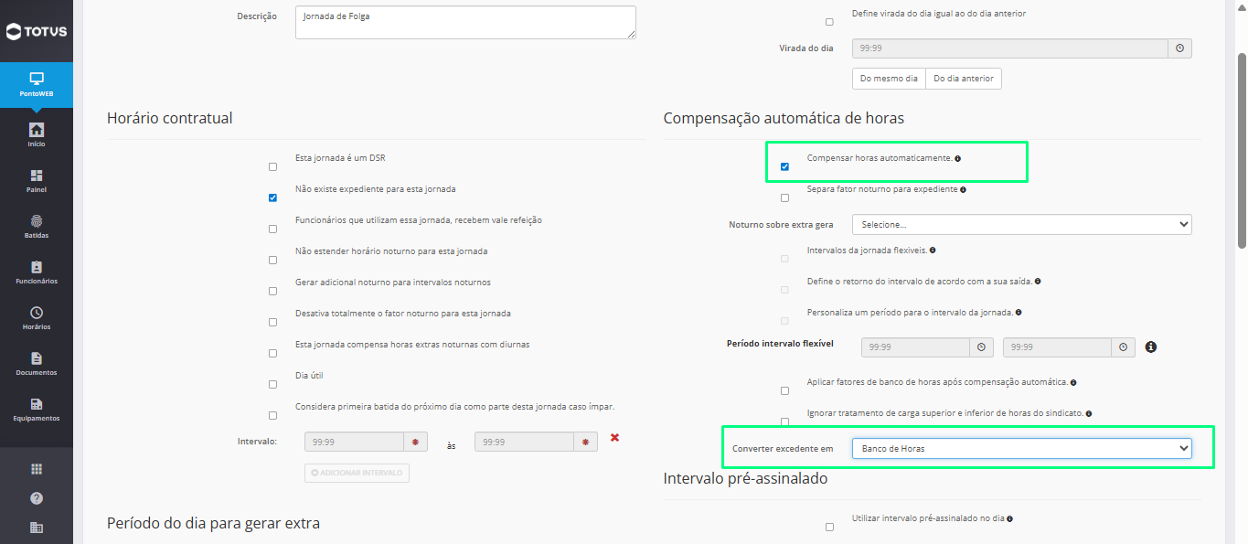This screenshot has height=544, width=1248.
Task: Click clock icon of second flexible interval field
Action: click(x=1123, y=347)
